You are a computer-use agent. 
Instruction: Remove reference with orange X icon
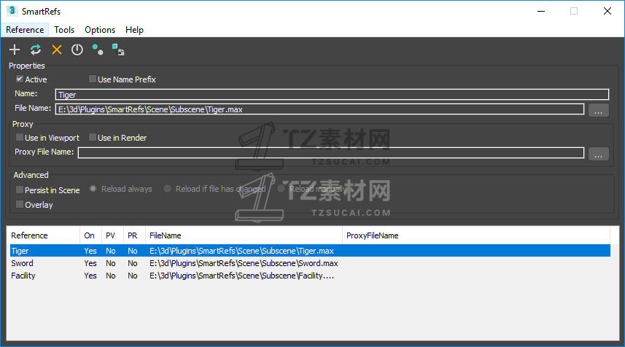57,50
